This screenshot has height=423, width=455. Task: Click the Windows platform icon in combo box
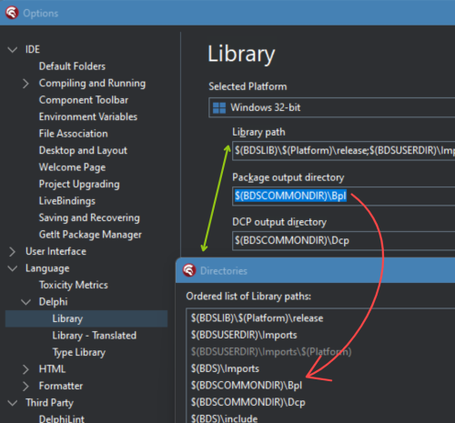pyautogui.click(x=219, y=107)
